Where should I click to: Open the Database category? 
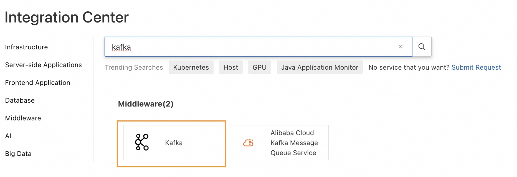(x=20, y=100)
